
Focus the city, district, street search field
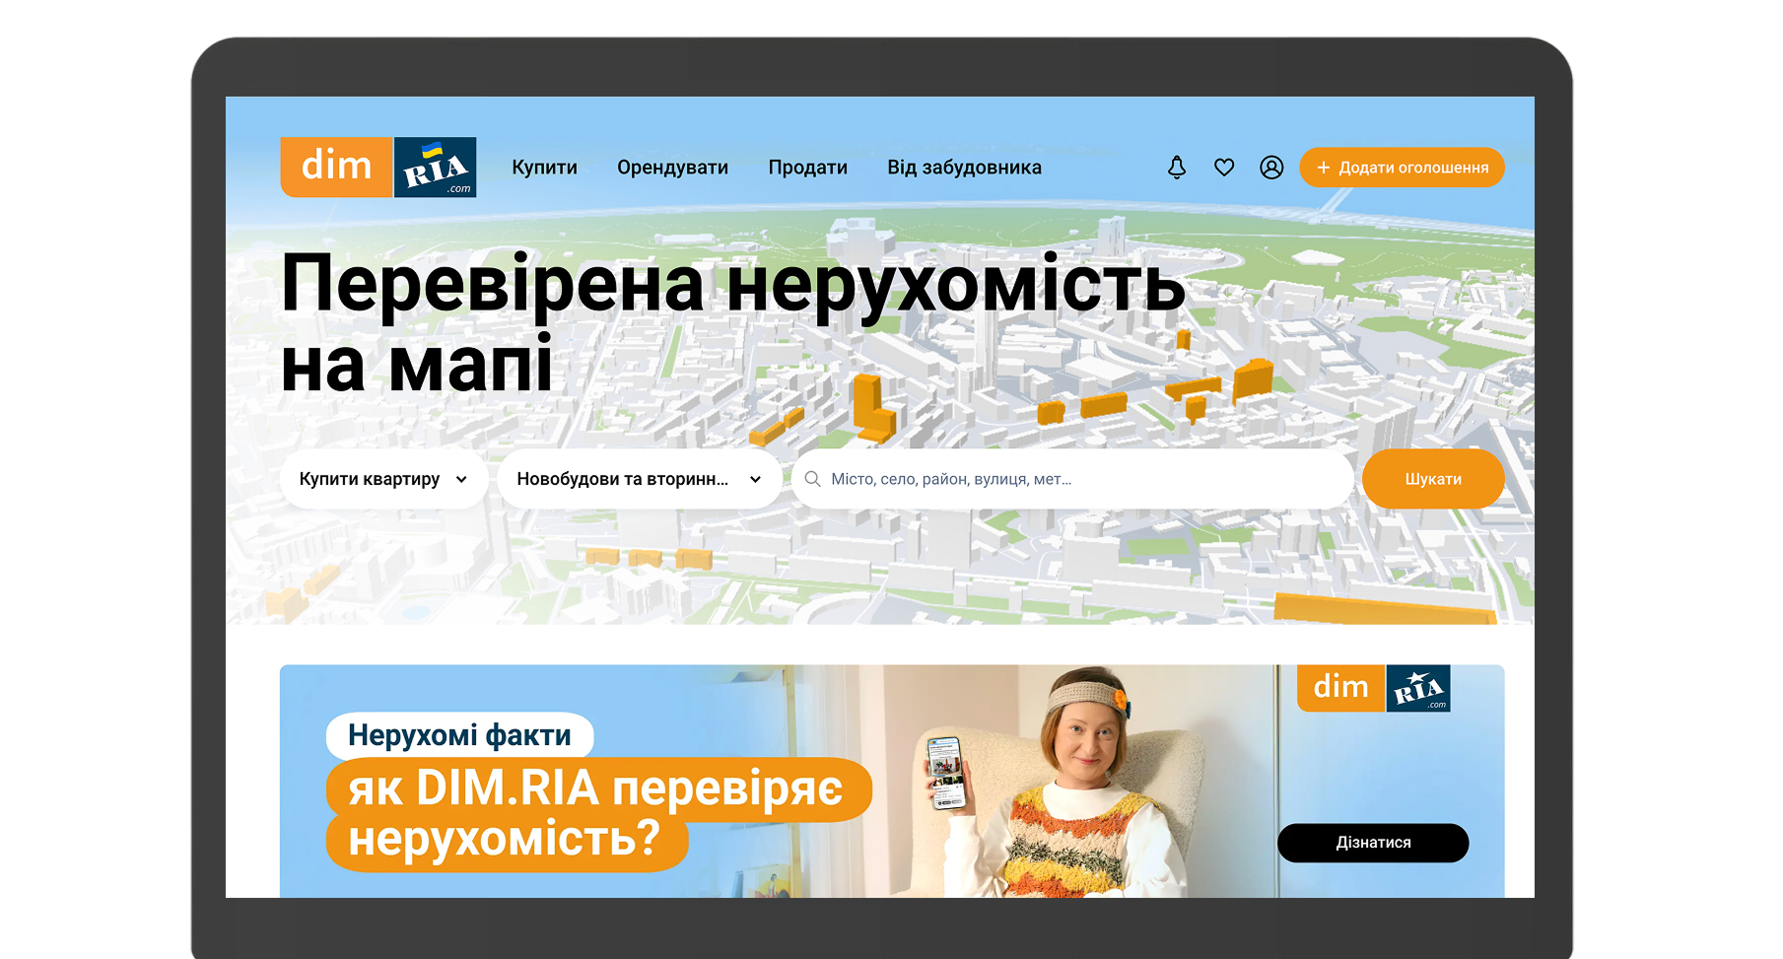pos(1084,479)
